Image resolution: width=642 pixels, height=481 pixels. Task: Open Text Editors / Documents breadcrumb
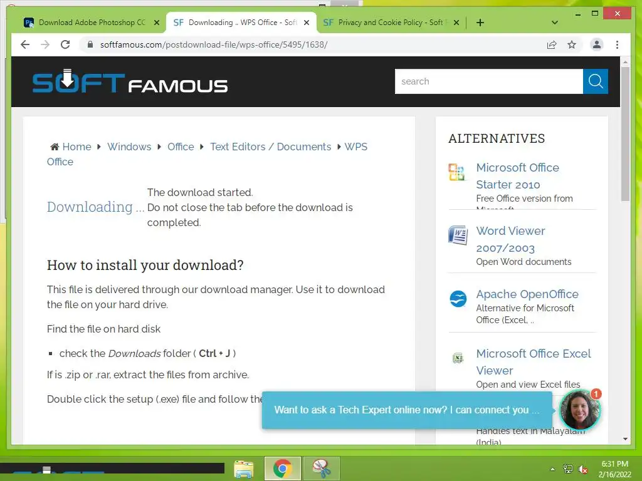pyautogui.click(x=271, y=147)
